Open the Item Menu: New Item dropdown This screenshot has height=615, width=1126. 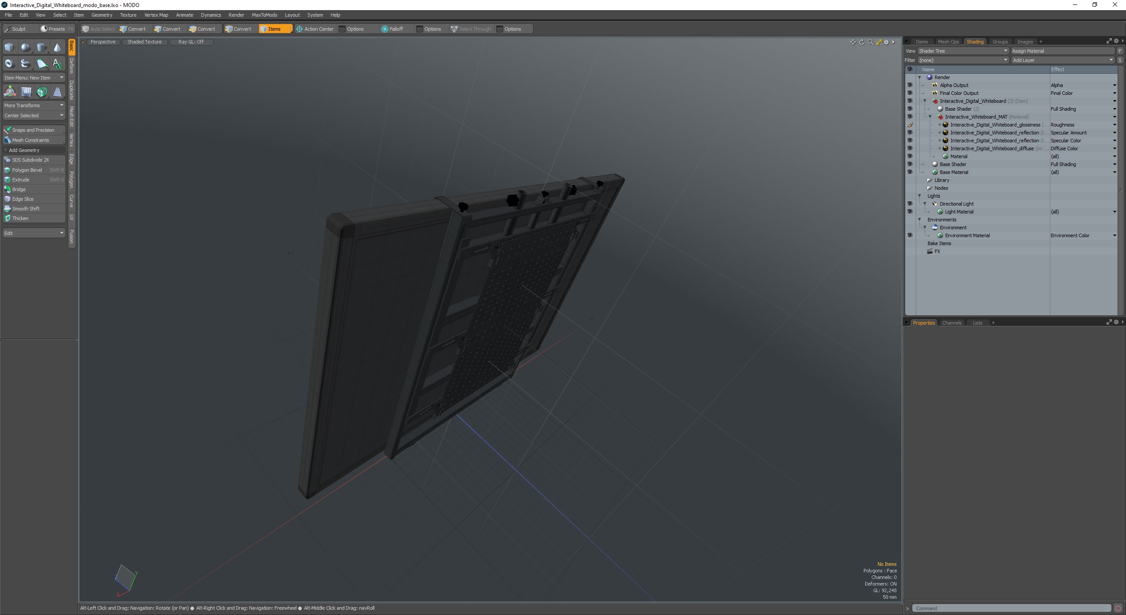pyautogui.click(x=34, y=78)
